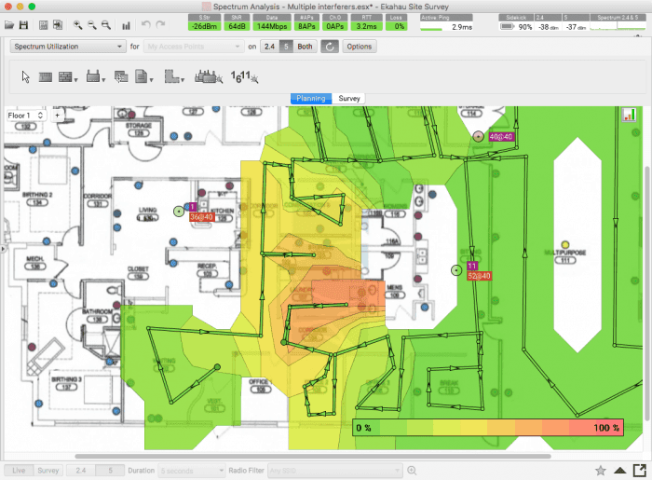652x480 pixels.
Task: Select the scale ruler tool
Action: point(46,77)
